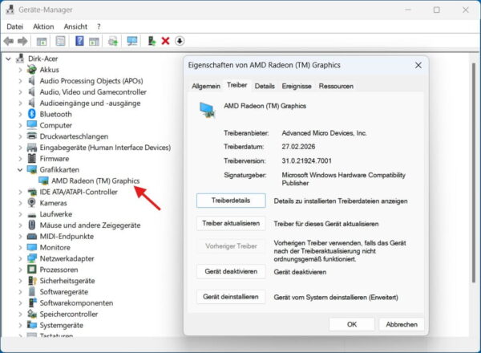This screenshot has height=353, width=481.
Task: Click Abbrechen to cancel the dialog
Action: [x=402, y=324]
